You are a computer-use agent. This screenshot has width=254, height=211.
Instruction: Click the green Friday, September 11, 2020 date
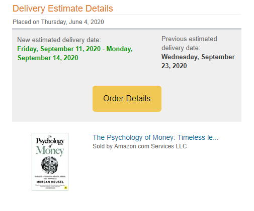pyautogui.click(x=59, y=49)
